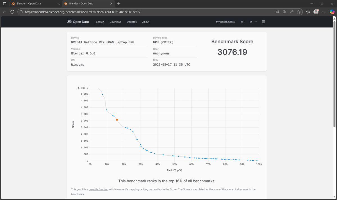Add this page to favorites
Image resolution: width=337 pixels, height=200 pixels.
(299, 12)
